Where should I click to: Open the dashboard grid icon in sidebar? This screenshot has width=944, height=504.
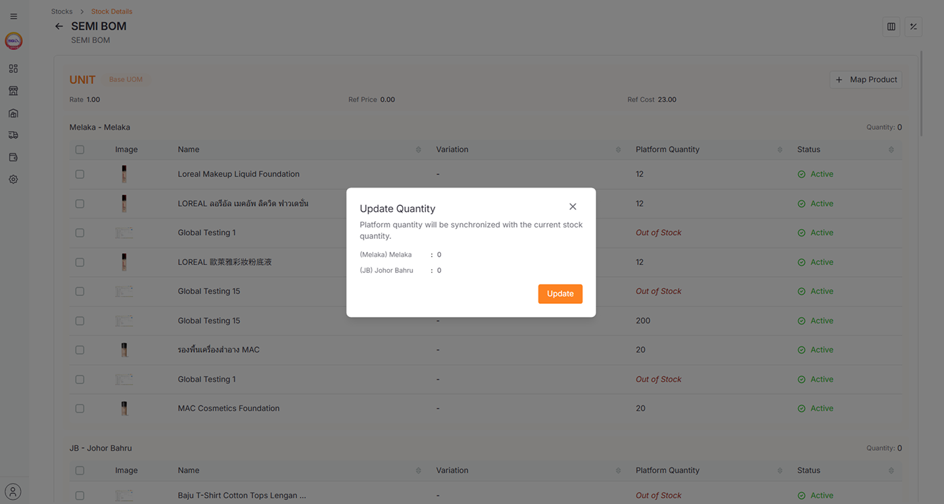click(x=13, y=68)
